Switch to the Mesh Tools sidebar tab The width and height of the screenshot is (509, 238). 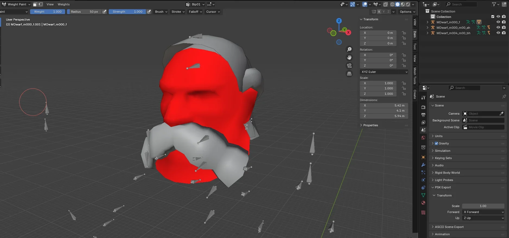(415, 76)
